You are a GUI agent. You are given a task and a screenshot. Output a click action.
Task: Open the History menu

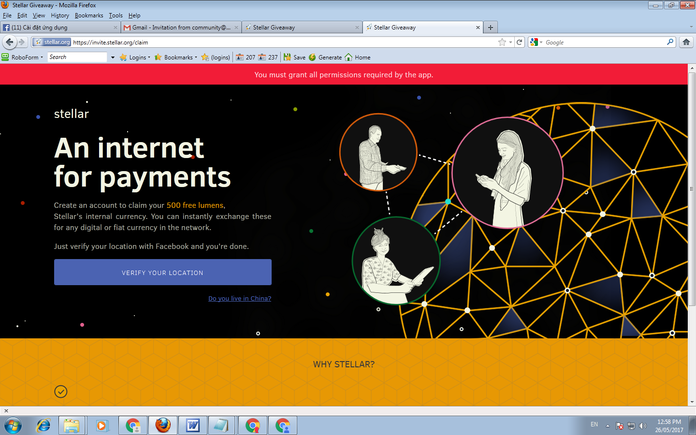tap(60, 15)
